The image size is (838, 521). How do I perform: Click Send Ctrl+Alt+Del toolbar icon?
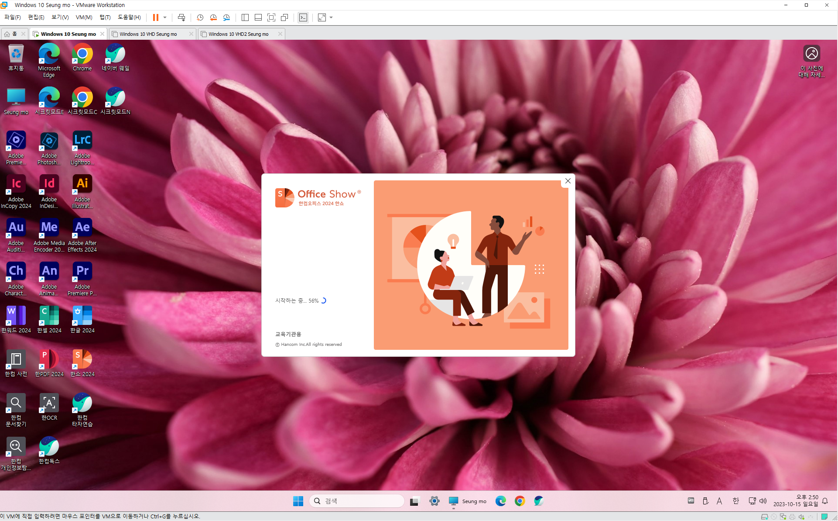(x=181, y=17)
